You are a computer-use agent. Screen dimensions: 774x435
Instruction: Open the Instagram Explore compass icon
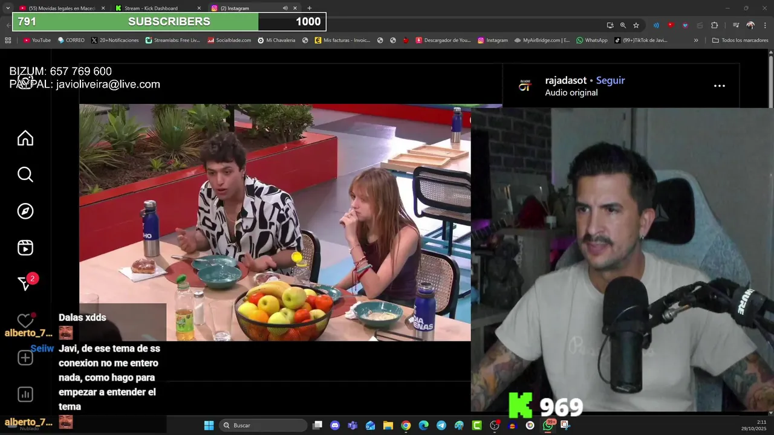coord(25,211)
